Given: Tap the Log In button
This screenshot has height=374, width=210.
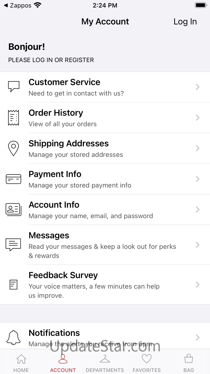Looking at the screenshot, I should (185, 22).
